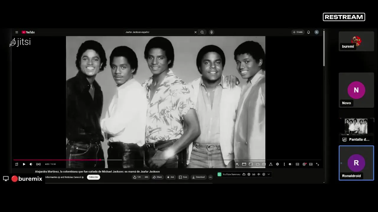Mute the video volume
Screen dimensions: 378x212
(31, 164)
